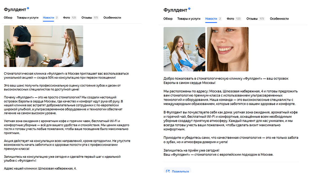Open Товары и услуги tab in right panel
Viewport: 332px width, 173px height.
189,19
